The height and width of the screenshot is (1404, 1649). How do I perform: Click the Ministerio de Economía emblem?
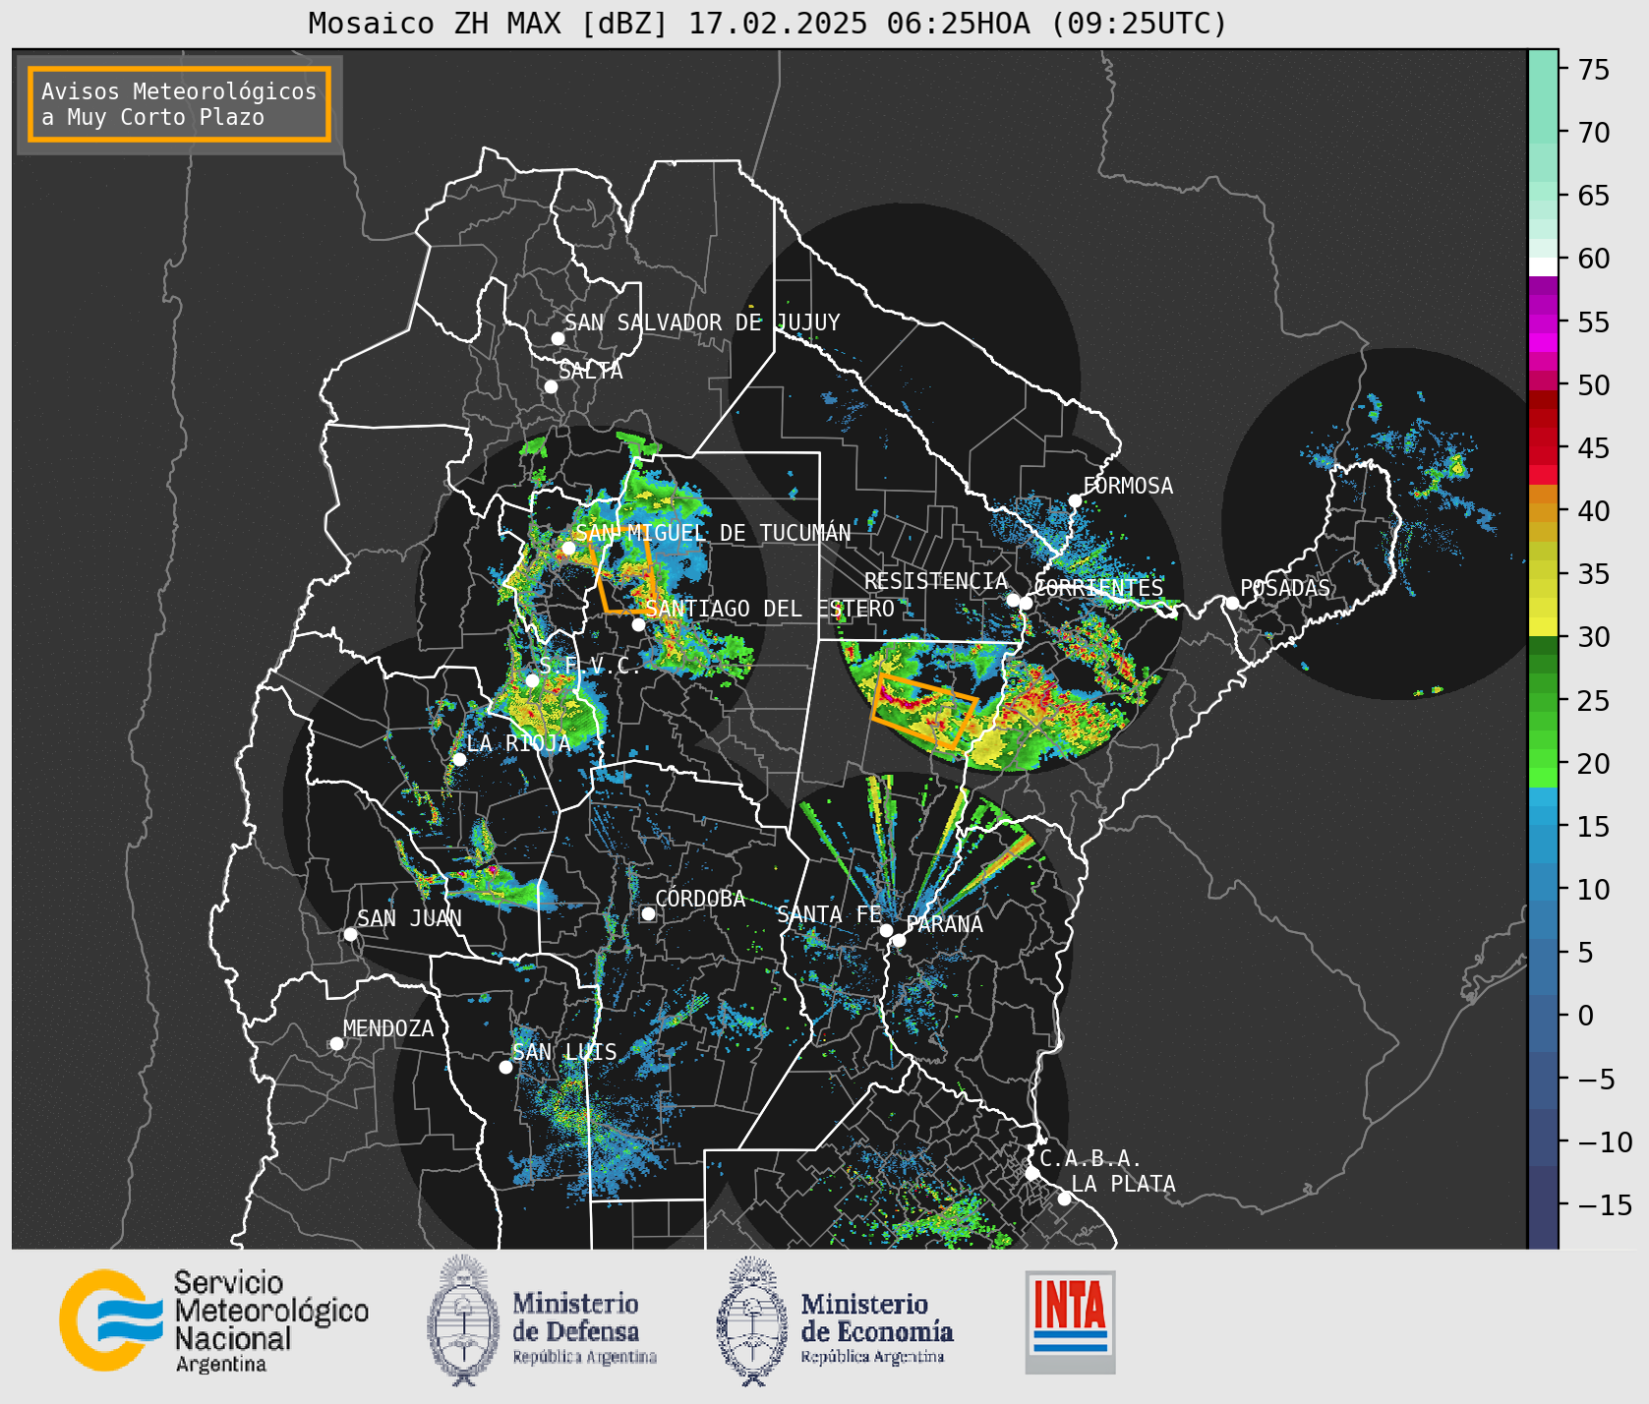click(x=752, y=1321)
